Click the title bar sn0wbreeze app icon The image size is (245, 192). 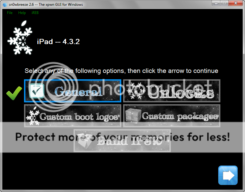[5, 5]
